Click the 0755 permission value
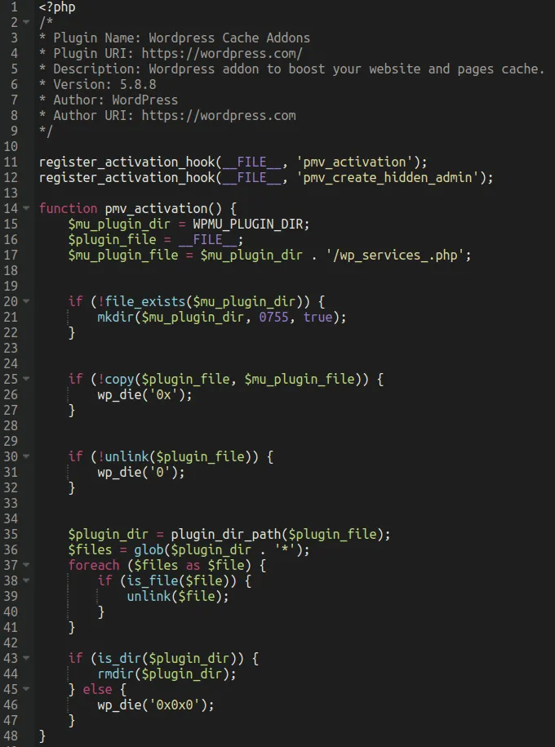 (x=273, y=317)
